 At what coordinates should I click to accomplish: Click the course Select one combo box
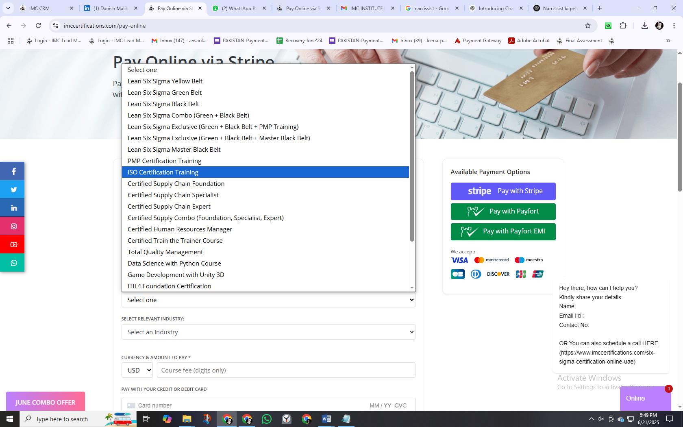coord(268,300)
